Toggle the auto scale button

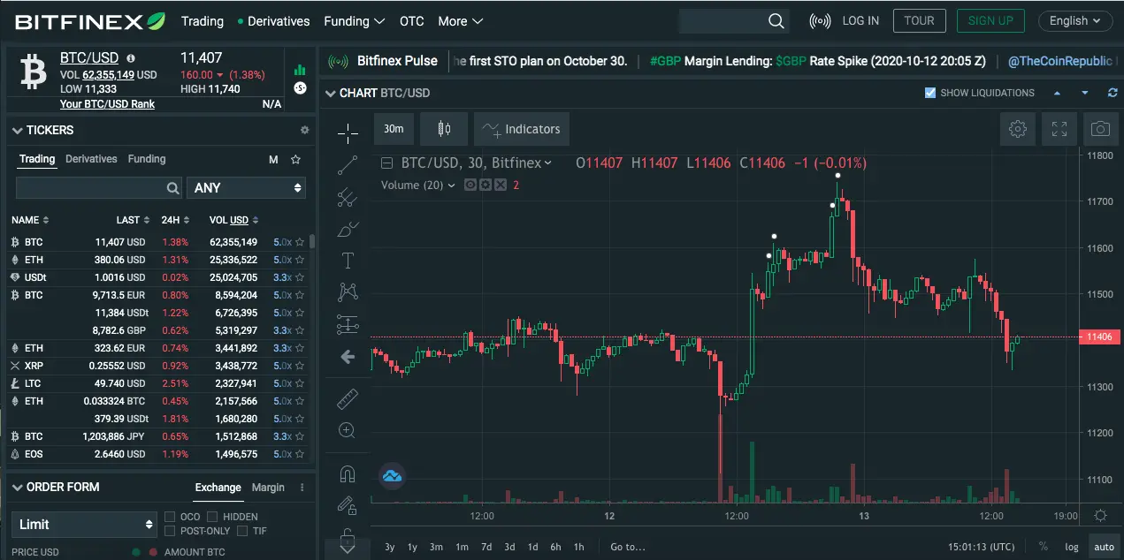1104,547
